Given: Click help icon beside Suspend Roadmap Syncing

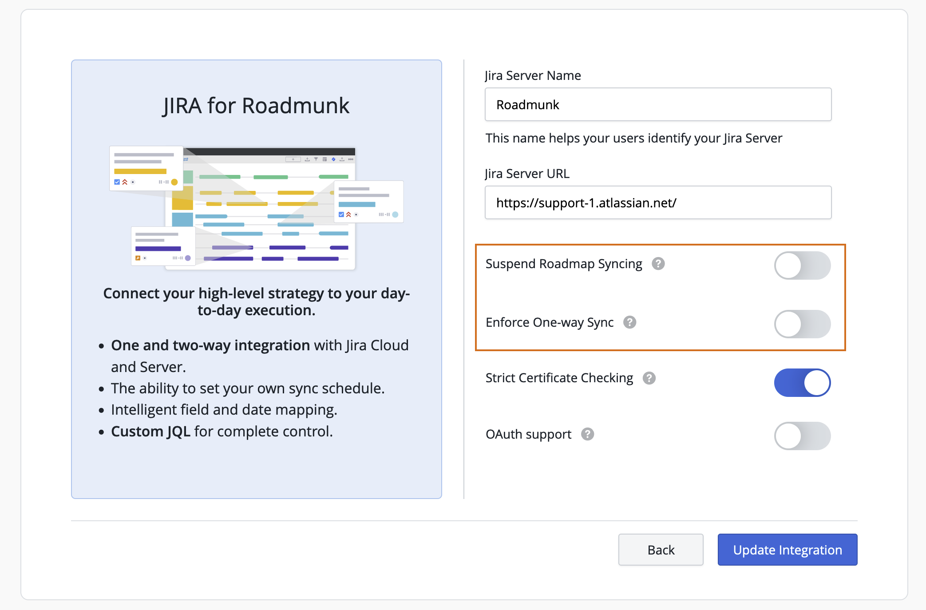Looking at the screenshot, I should coord(658,264).
